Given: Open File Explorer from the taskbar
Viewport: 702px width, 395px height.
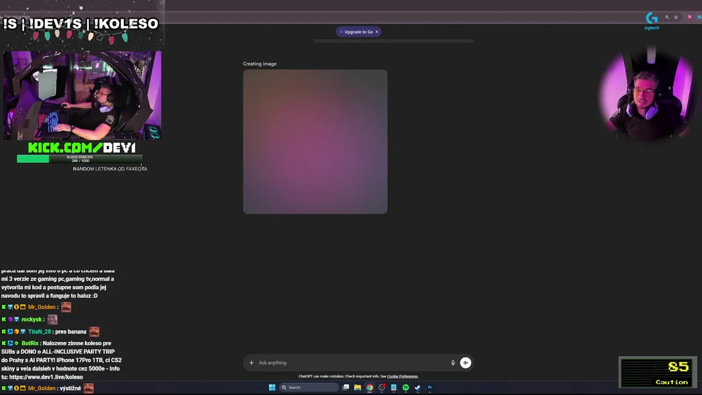Looking at the screenshot, I should (x=358, y=387).
